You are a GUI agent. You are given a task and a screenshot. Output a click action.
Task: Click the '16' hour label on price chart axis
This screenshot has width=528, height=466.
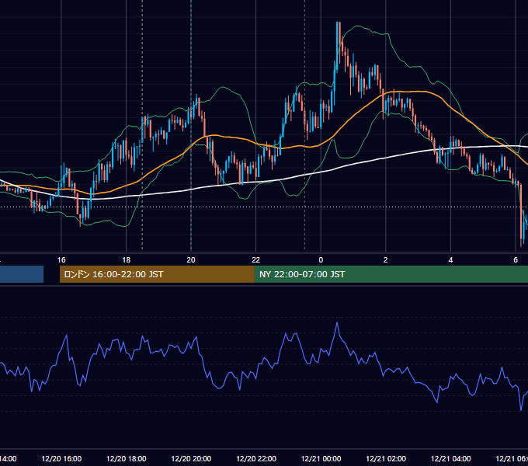[x=61, y=260]
